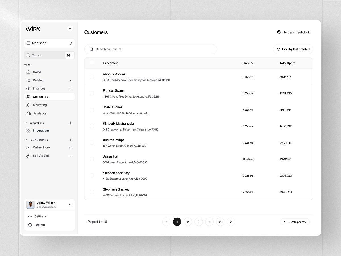Open the Catalog section icon
Screen dimensions: 341x256
[28, 80]
